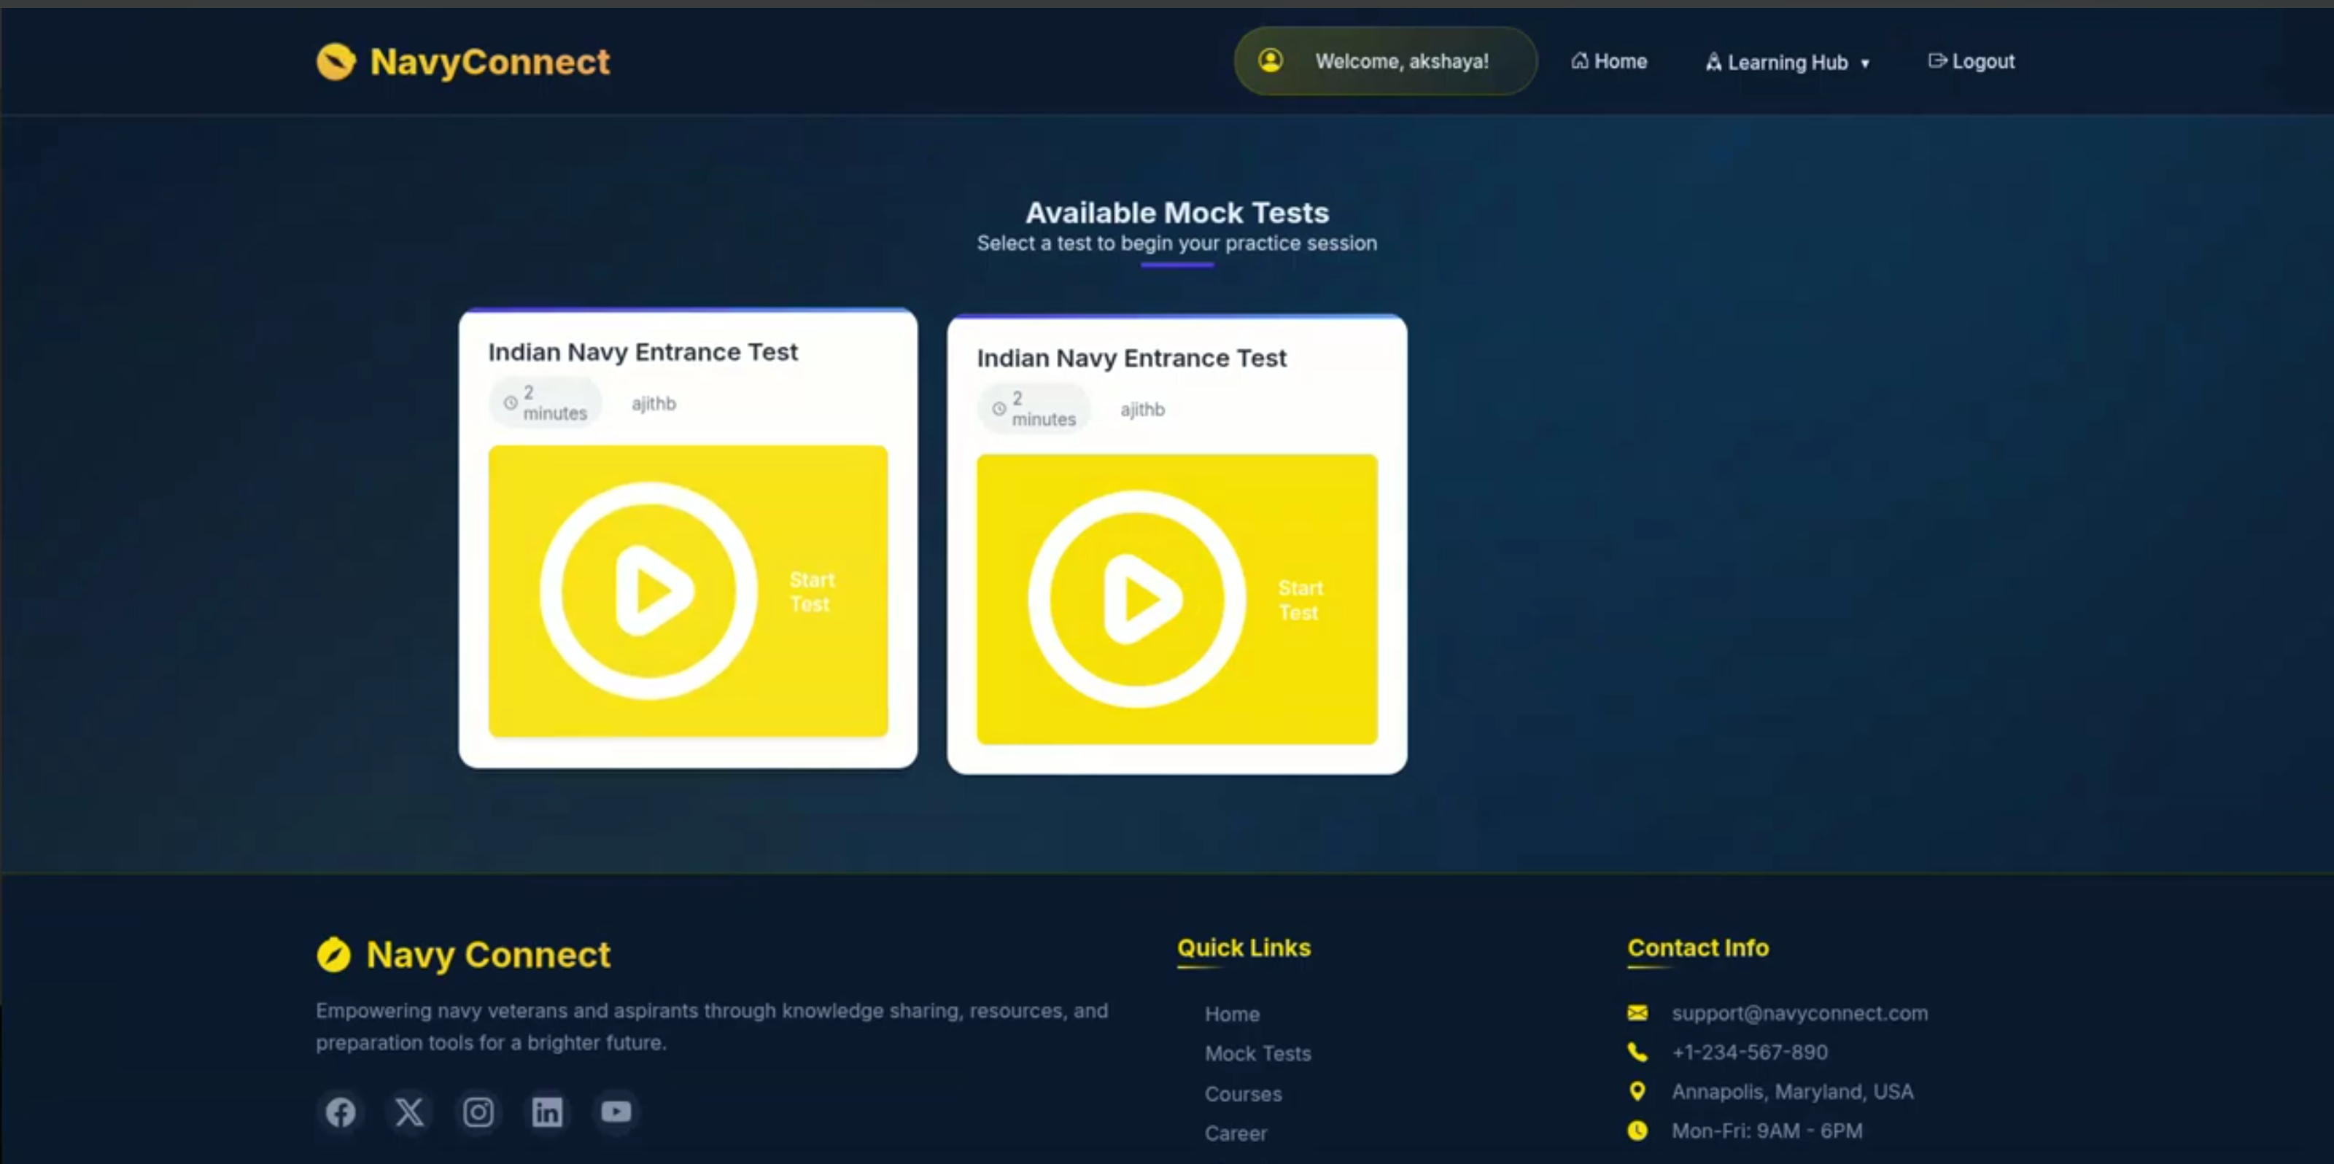Click the '2 minutes' badge in second card
Image resolution: width=2334 pixels, height=1164 pixels.
click(x=1034, y=409)
